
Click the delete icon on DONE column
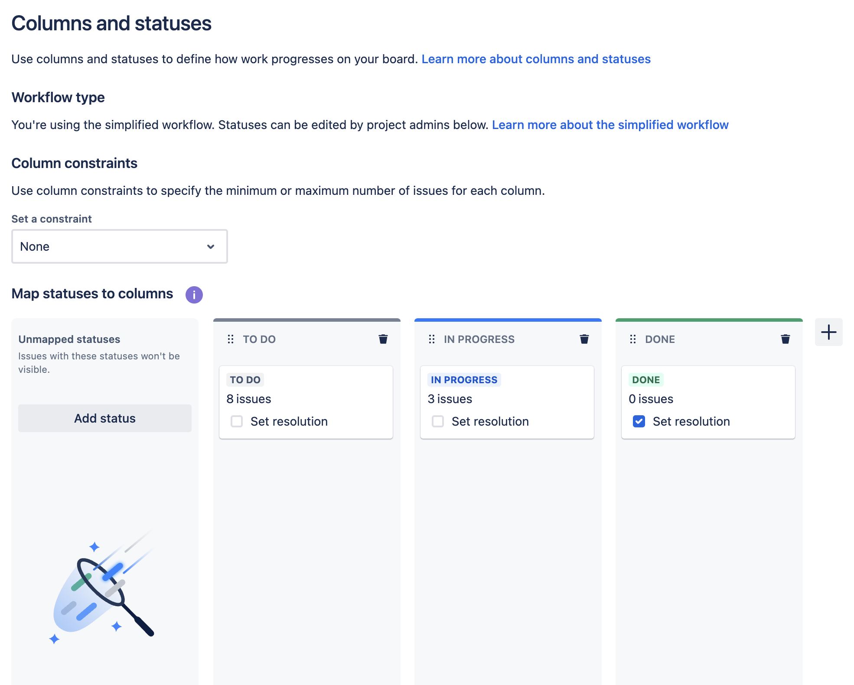pos(785,338)
